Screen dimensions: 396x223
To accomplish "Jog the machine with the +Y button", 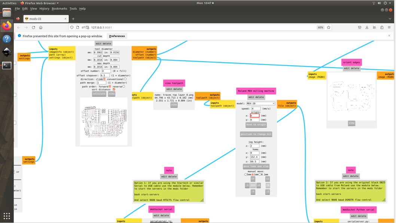I will tap(253, 179).
